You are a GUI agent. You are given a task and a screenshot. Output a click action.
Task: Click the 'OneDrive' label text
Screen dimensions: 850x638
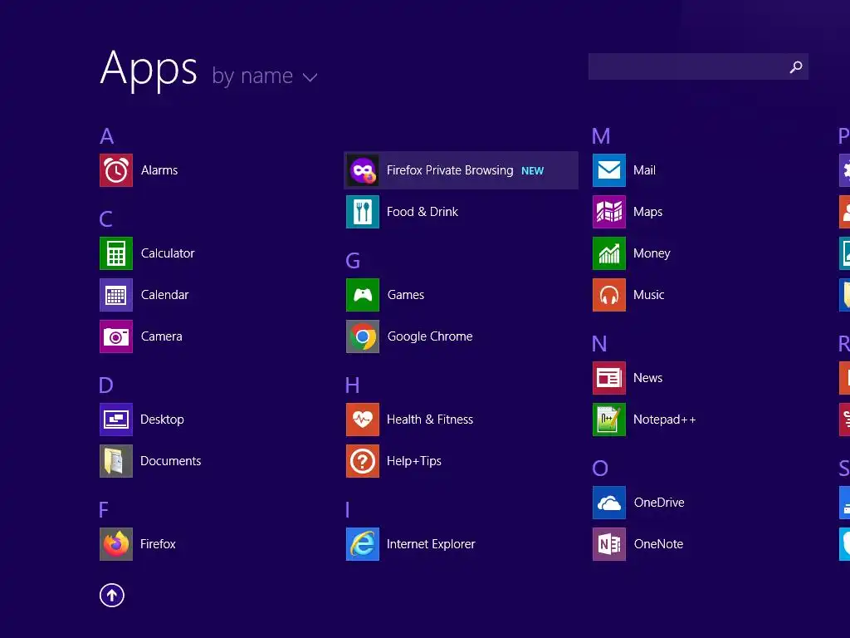click(659, 503)
